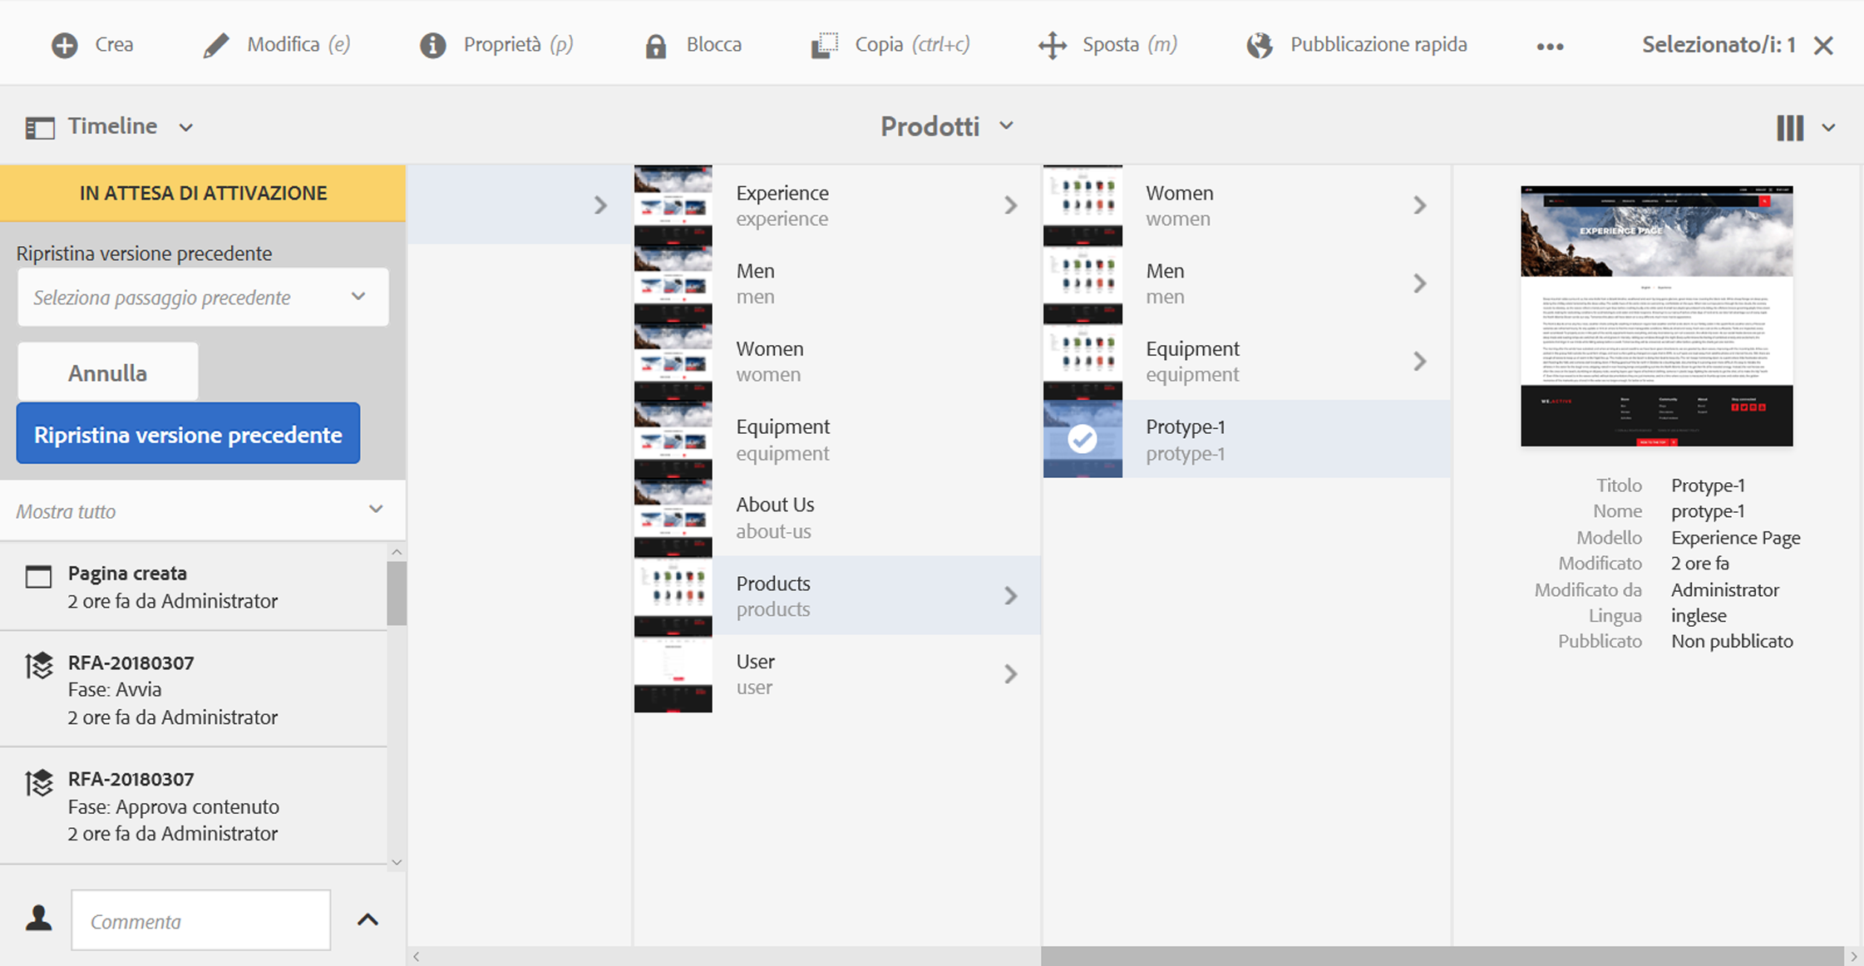This screenshot has width=1864, height=966.
Task: Expand the Mostra tutto filter dropdown
Action: click(201, 510)
